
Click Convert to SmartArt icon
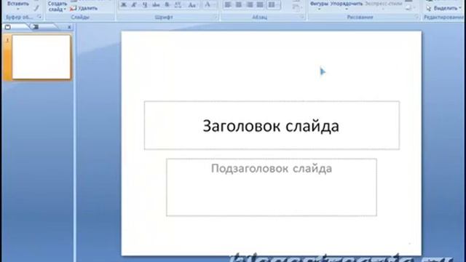point(296,8)
